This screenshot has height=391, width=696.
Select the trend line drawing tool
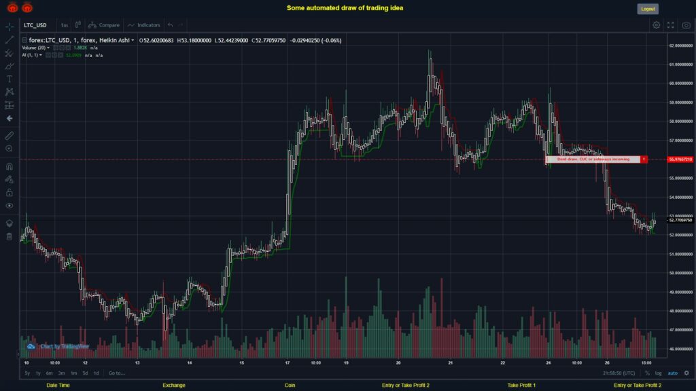(x=10, y=40)
